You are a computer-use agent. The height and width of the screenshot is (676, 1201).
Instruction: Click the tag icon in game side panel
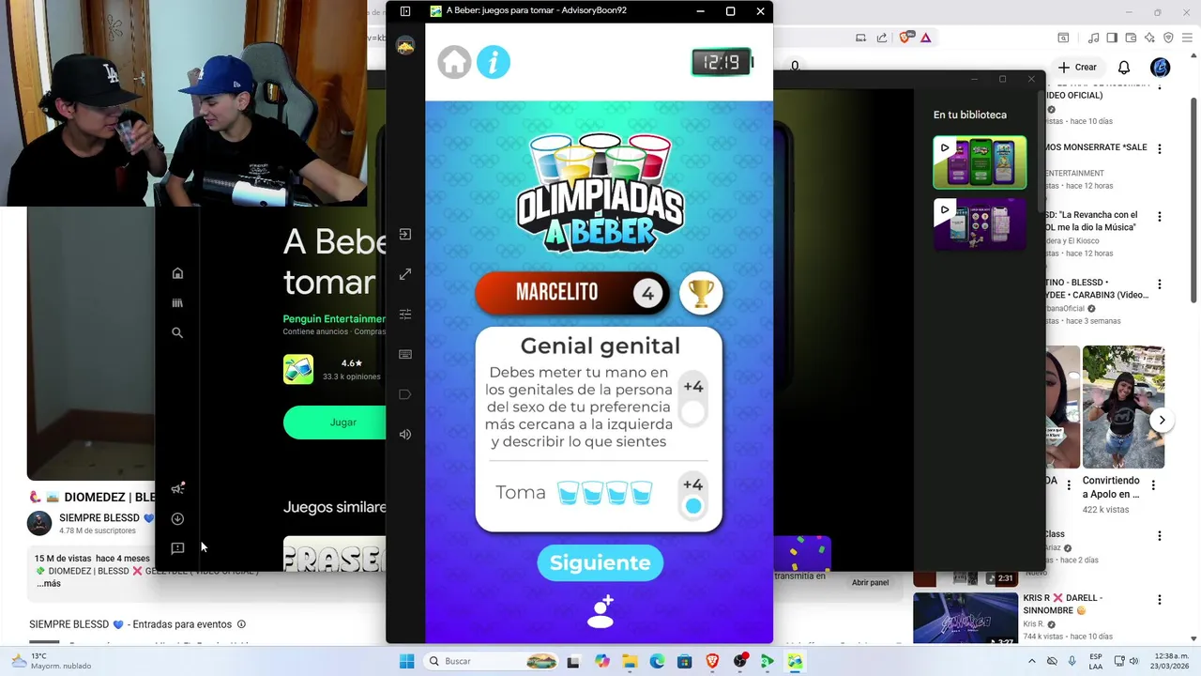(x=405, y=394)
